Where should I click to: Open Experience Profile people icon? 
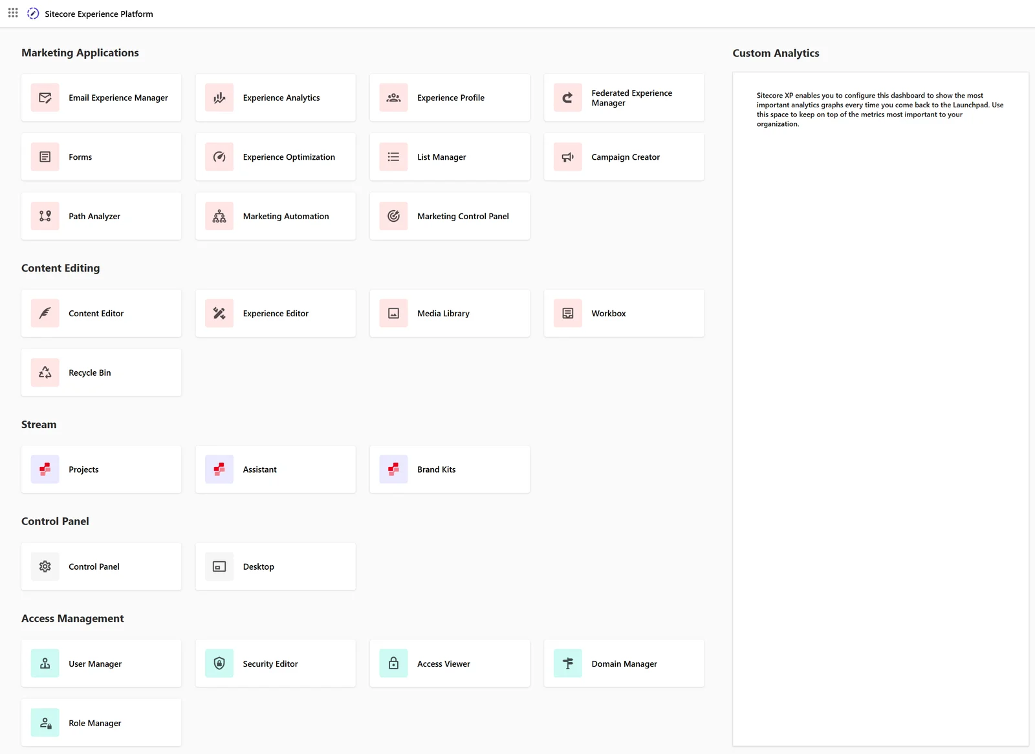(x=393, y=98)
